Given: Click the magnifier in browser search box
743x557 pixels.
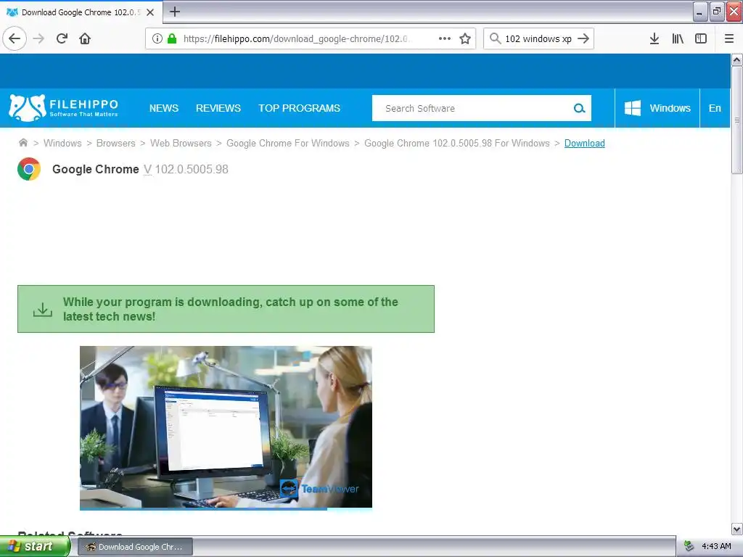Looking at the screenshot, I should (495, 38).
